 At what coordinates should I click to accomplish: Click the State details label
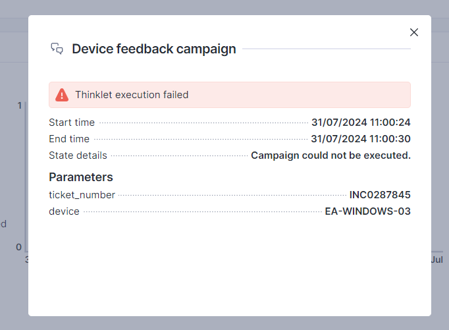click(x=78, y=155)
